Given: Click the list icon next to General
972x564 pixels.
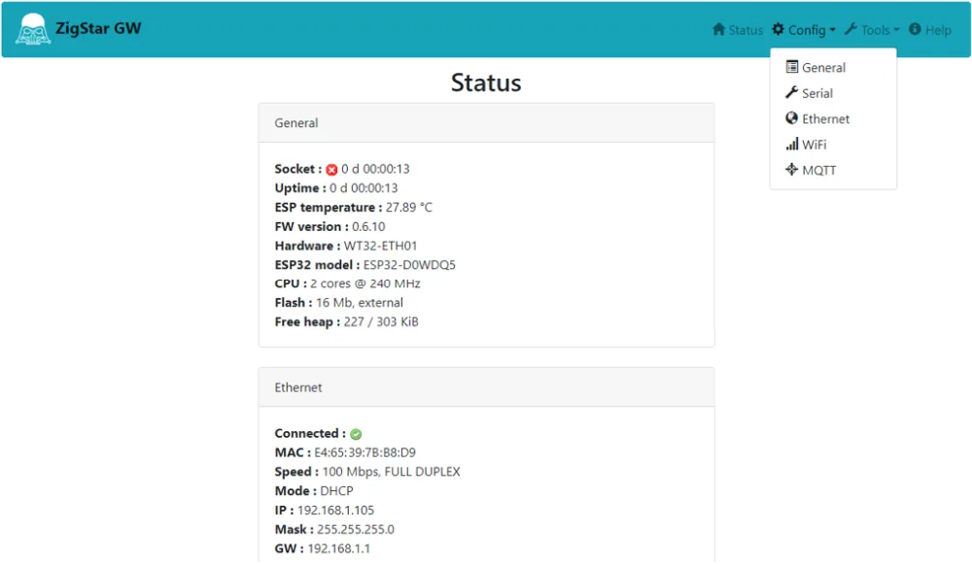Looking at the screenshot, I should [x=792, y=68].
